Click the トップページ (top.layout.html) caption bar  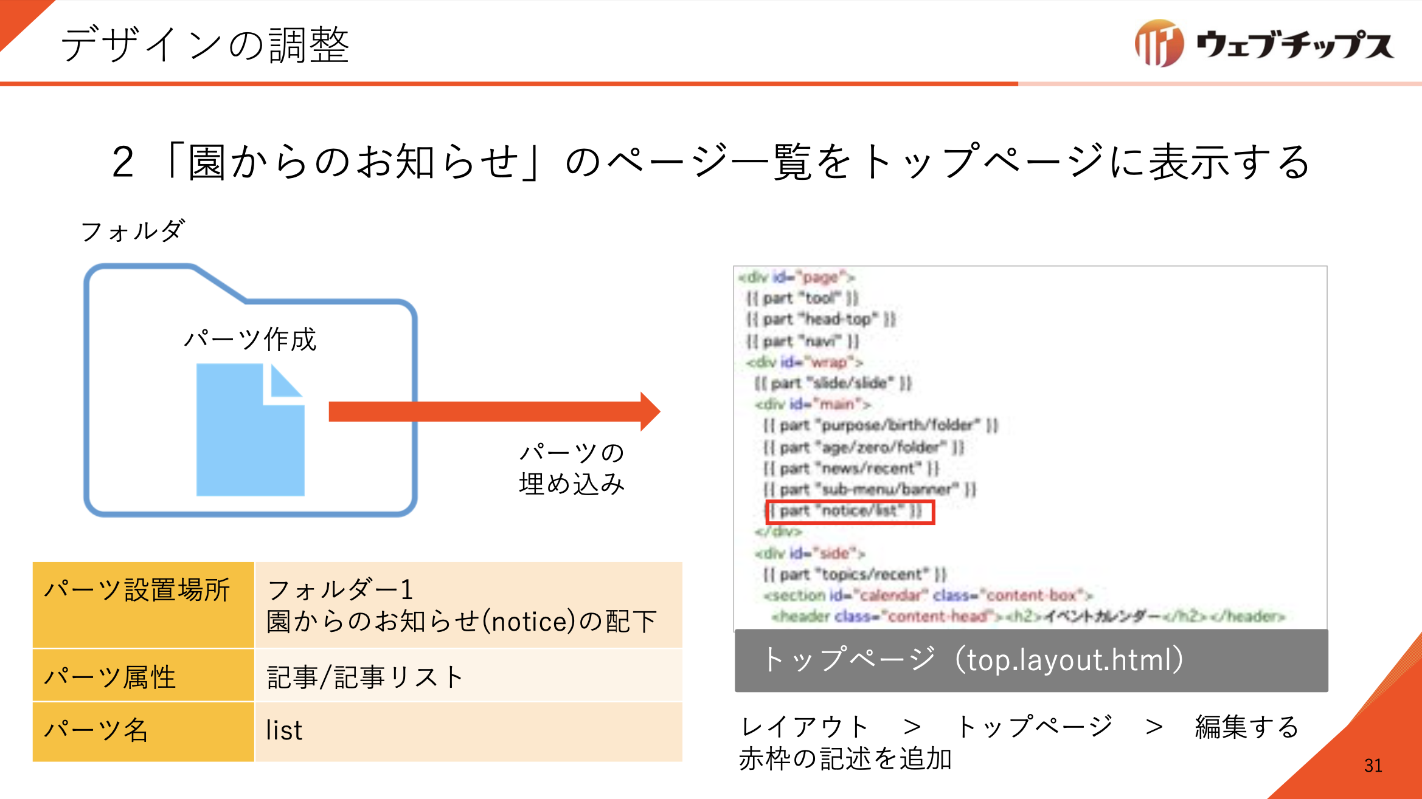coord(1032,660)
